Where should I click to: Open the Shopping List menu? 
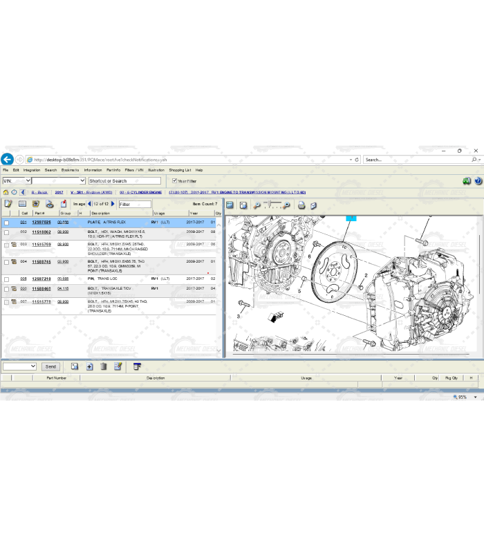click(180, 170)
